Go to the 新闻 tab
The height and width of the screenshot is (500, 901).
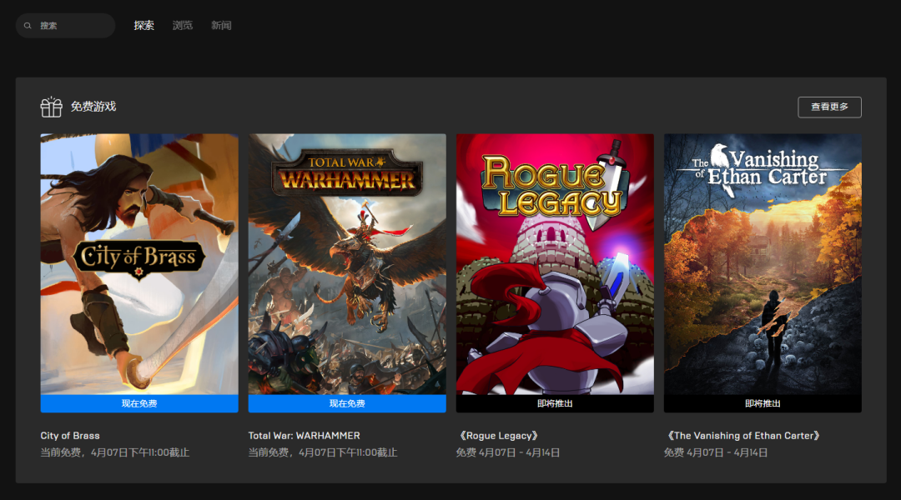[221, 25]
